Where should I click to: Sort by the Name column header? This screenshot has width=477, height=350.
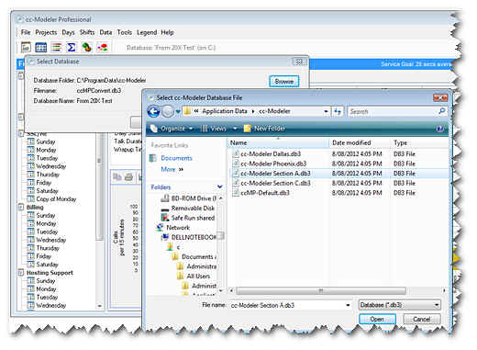pos(278,142)
